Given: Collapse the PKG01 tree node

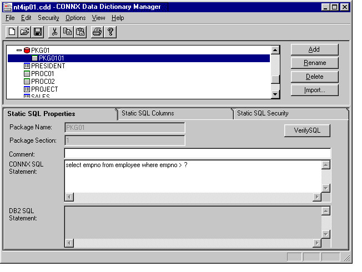Looking at the screenshot, I should [x=19, y=50].
